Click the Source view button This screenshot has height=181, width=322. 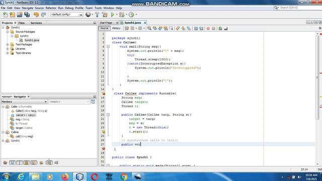point(104,28)
